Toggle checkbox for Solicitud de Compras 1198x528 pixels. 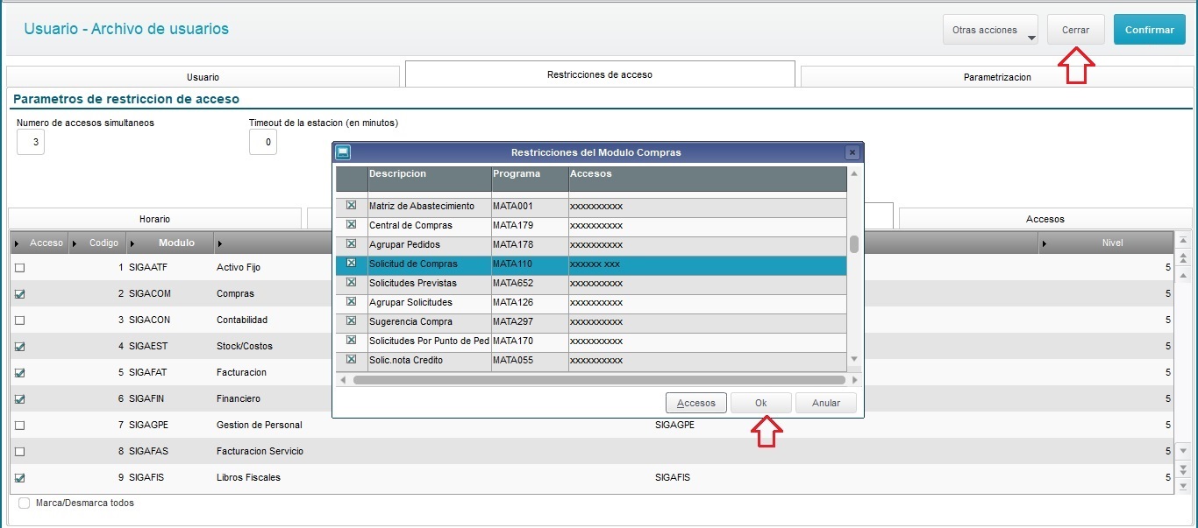point(351,264)
